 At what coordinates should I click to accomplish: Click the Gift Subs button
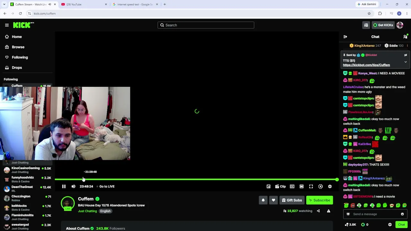(x=292, y=200)
